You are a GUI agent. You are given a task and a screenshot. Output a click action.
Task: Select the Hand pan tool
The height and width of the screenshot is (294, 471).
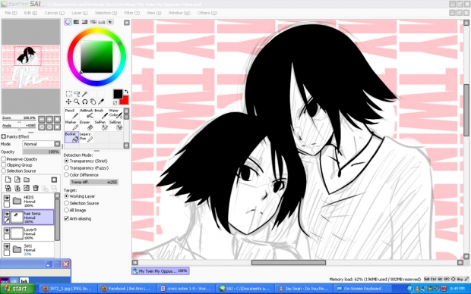(93, 102)
